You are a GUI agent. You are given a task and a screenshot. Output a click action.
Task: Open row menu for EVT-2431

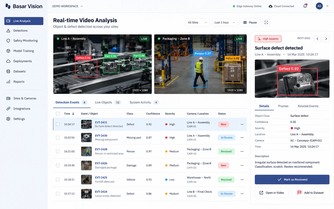pos(242,124)
